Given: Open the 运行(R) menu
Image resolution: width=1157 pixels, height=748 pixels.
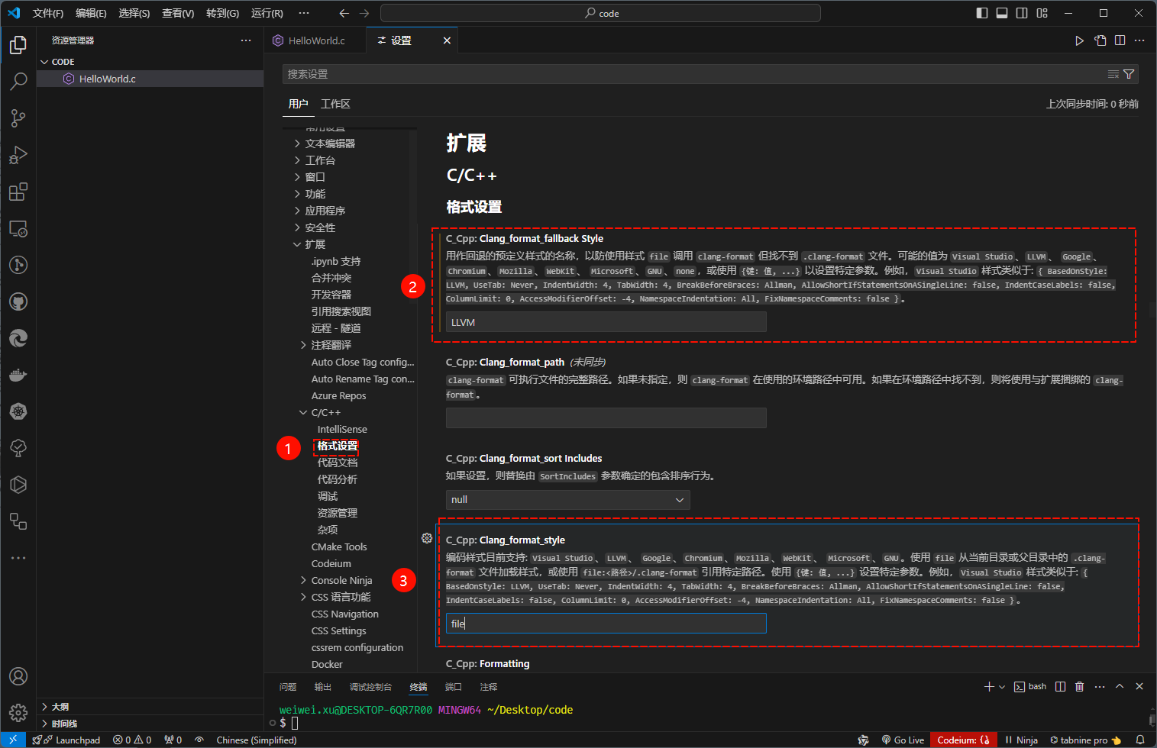Looking at the screenshot, I should coord(266,13).
